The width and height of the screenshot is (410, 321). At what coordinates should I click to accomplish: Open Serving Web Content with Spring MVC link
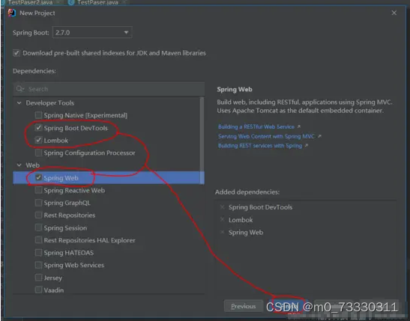(266, 136)
